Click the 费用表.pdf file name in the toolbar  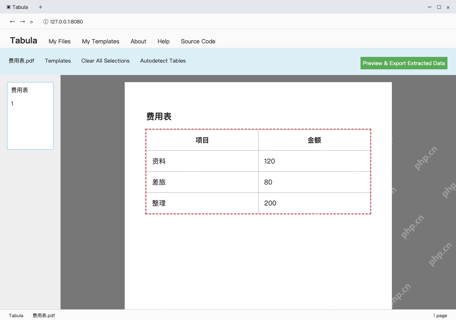pos(21,61)
